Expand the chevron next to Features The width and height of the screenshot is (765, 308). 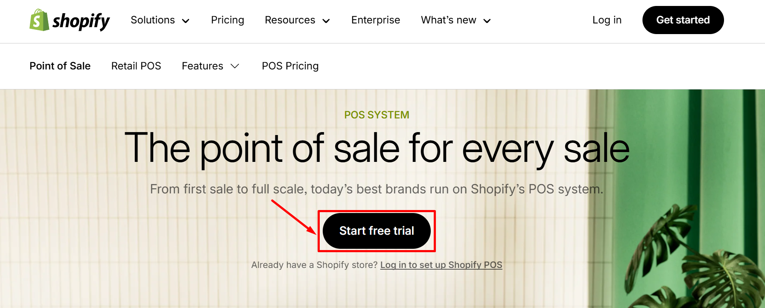point(235,66)
